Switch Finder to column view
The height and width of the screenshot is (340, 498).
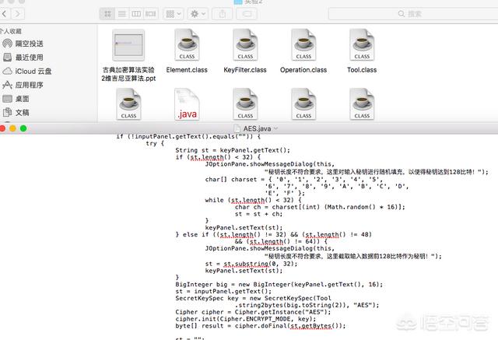[x=136, y=14]
